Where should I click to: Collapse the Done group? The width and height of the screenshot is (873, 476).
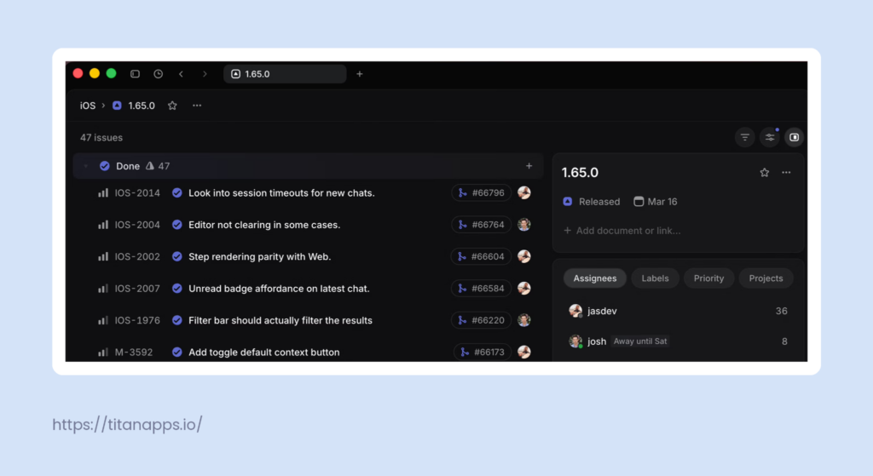(86, 166)
